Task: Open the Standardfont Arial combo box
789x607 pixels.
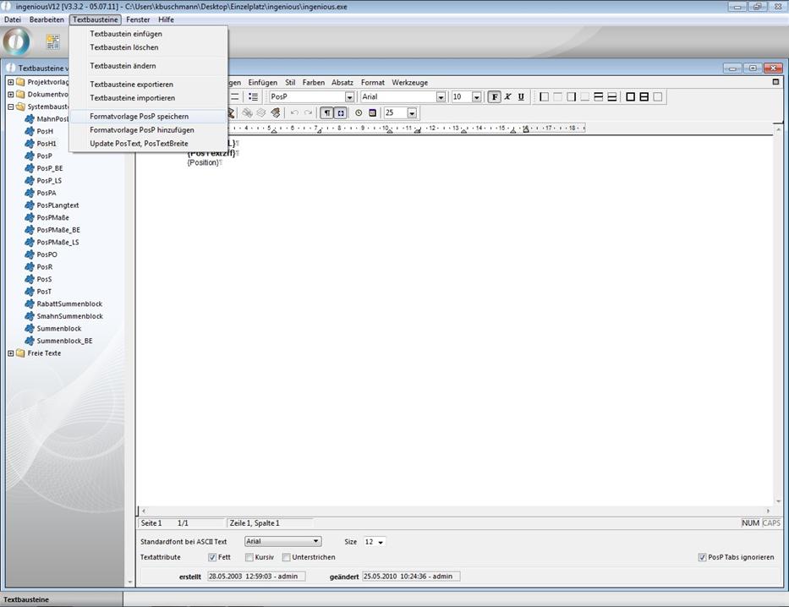Action: point(283,541)
